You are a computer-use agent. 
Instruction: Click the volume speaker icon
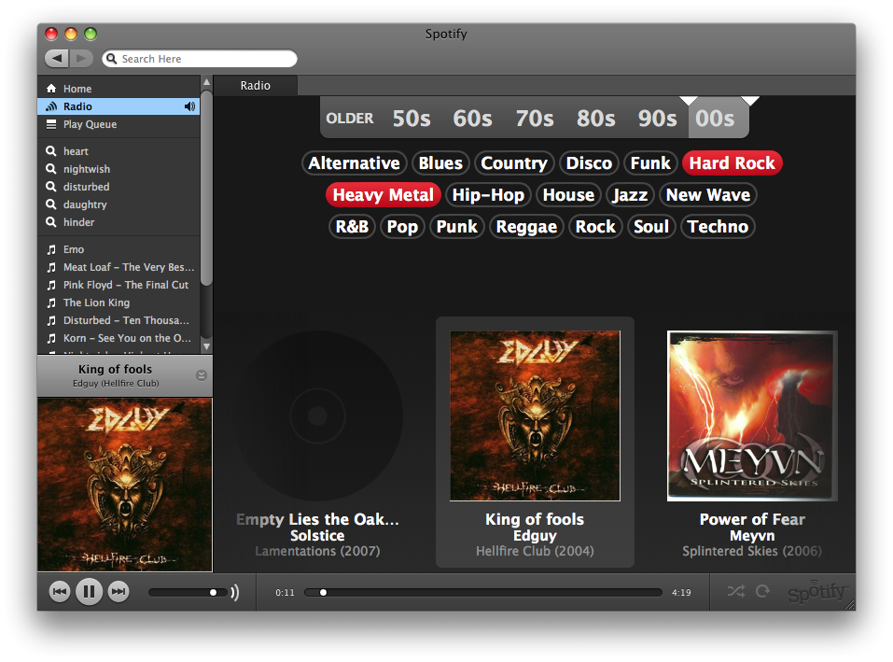click(x=234, y=592)
